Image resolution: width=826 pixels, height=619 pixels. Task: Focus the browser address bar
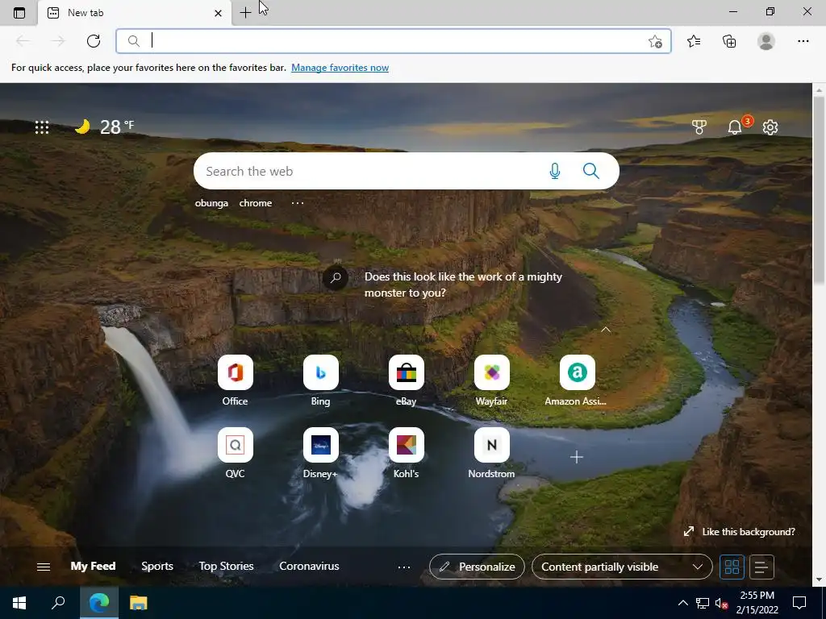pos(394,41)
